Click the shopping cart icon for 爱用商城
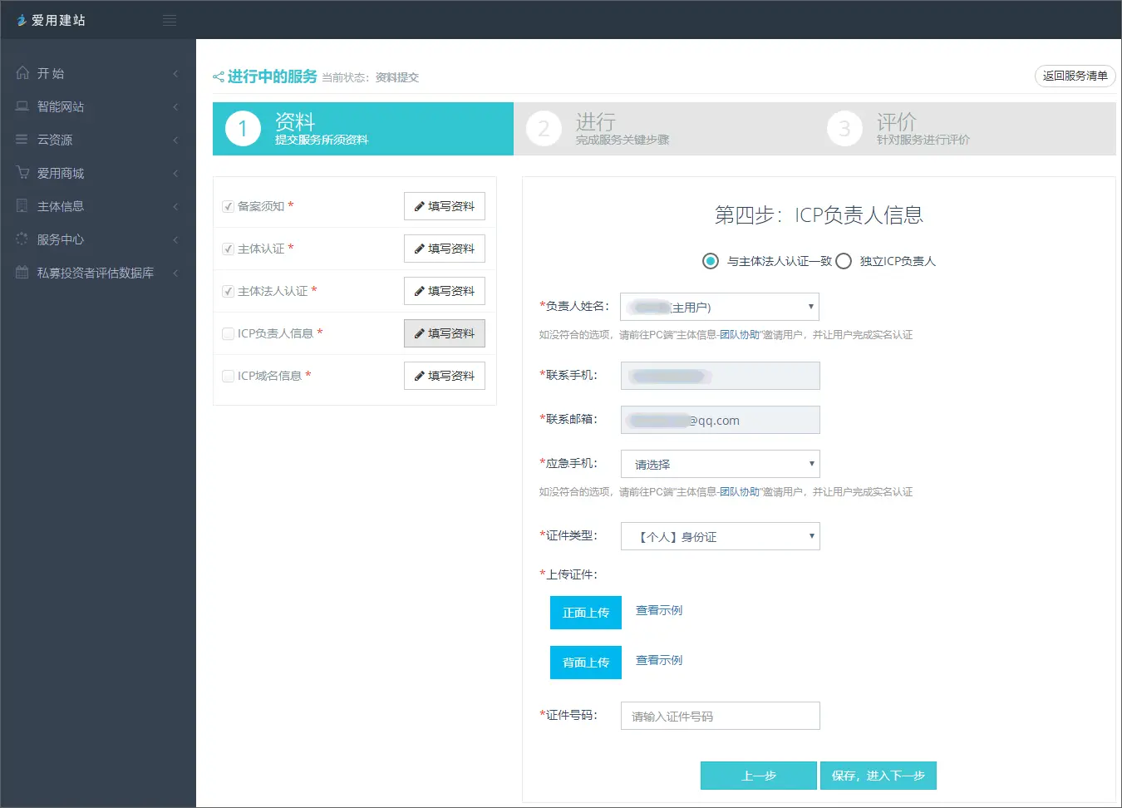1122x808 pixels. tap(22, 173)
